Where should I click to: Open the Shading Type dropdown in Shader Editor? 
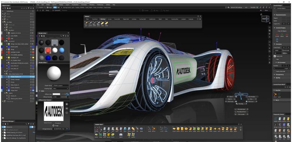[x=61, y=88]
